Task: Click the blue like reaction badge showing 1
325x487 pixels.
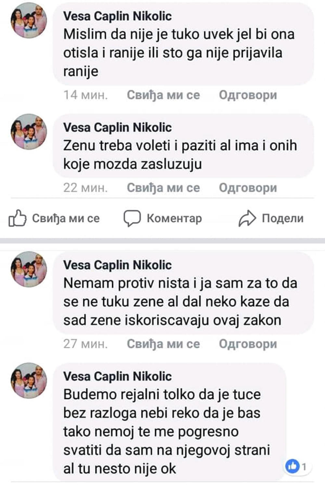Action: click(x=292, y=467)
